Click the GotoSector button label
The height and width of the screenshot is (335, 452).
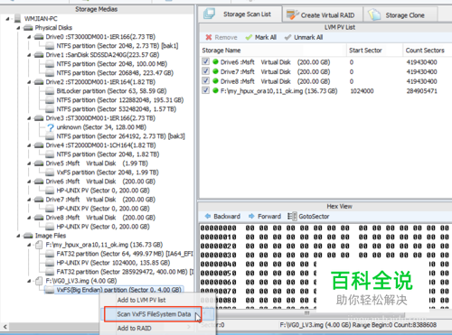(x=314, y=216)
